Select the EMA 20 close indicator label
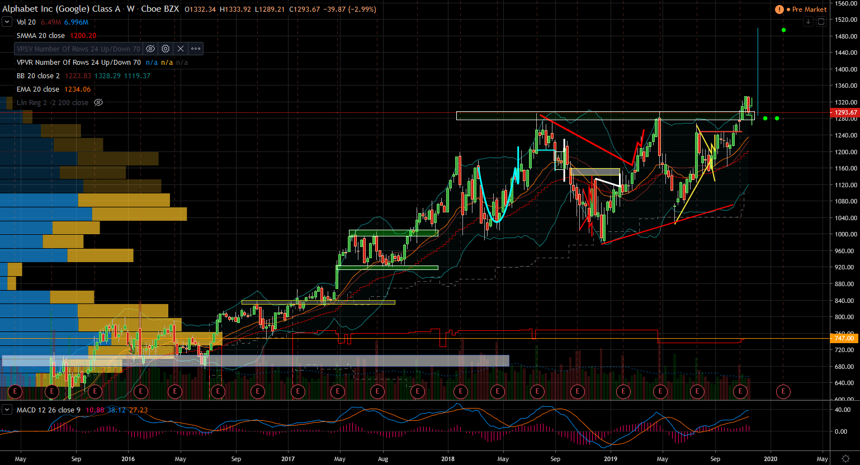Image resolution: width=860 pixels, height=465 pixels. (38, 89)
